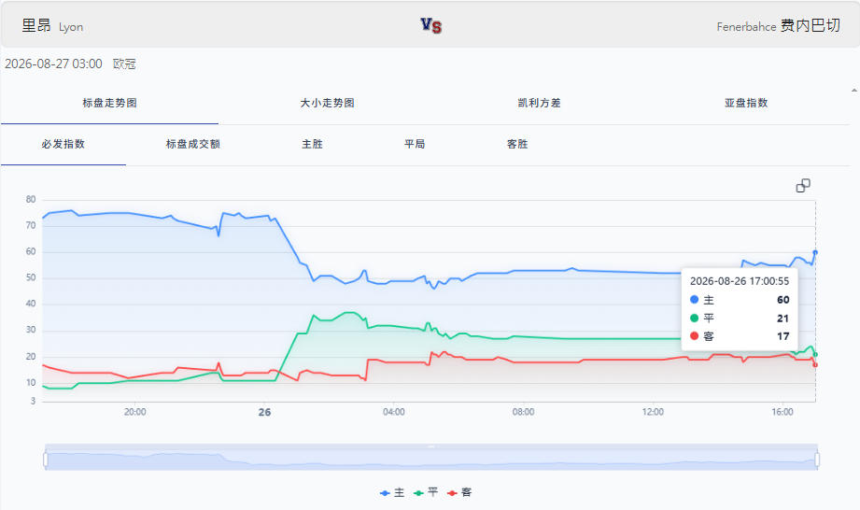Click the 04:00 x-axis label
This screenshot has height=510, width=860.
pyautogui.click(x=394, y=412)
